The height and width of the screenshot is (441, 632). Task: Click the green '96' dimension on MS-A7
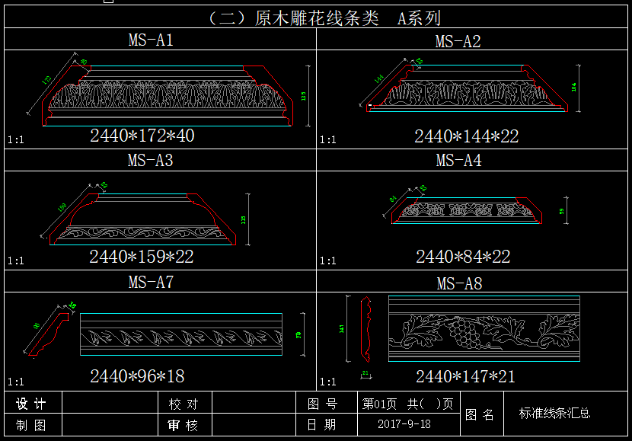(x=37, y=326)
